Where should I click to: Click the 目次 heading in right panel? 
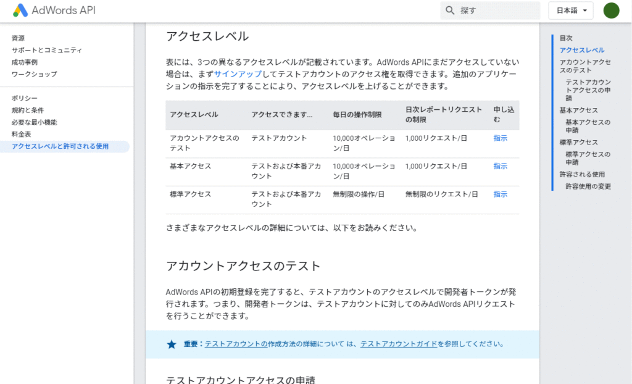(566, 38)
